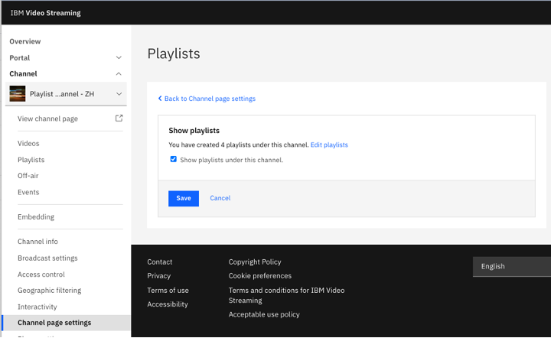Open Overview in the sidebar
This screenshot has height=338, width=551.
[x=25, y=41]
